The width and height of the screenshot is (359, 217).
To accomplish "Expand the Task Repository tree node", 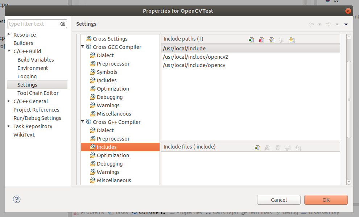I will click(x=9, y=126).
